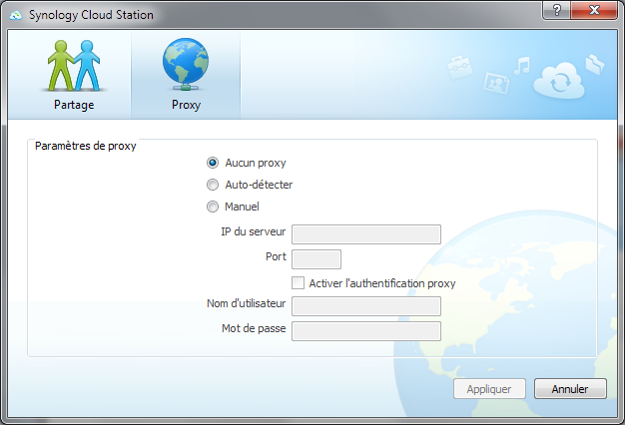Click into the Port input field
Viewport: 625px width, 425px height.
tap(316, 259)
